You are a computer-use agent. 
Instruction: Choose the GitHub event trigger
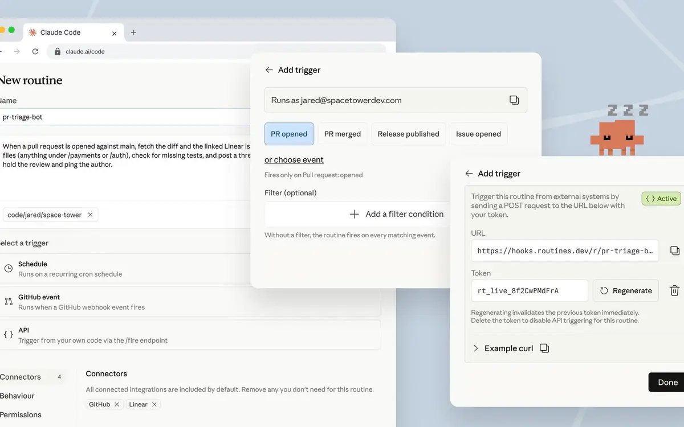pos(191,302)
